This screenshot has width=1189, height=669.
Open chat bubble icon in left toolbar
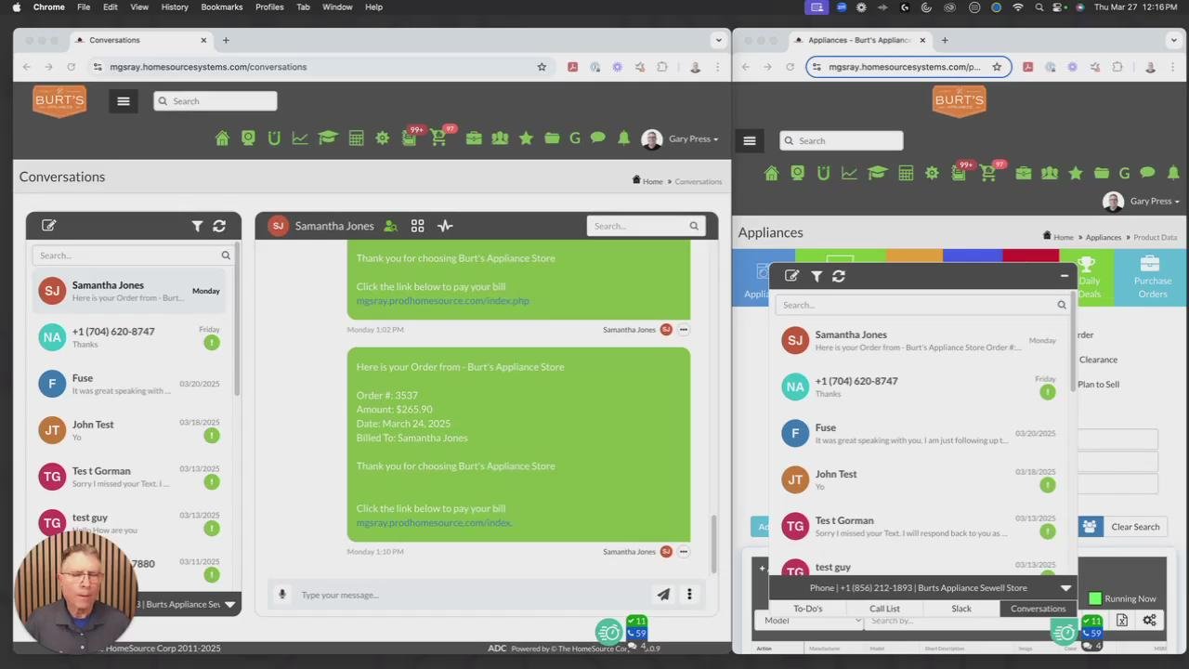tap(597, 138)
